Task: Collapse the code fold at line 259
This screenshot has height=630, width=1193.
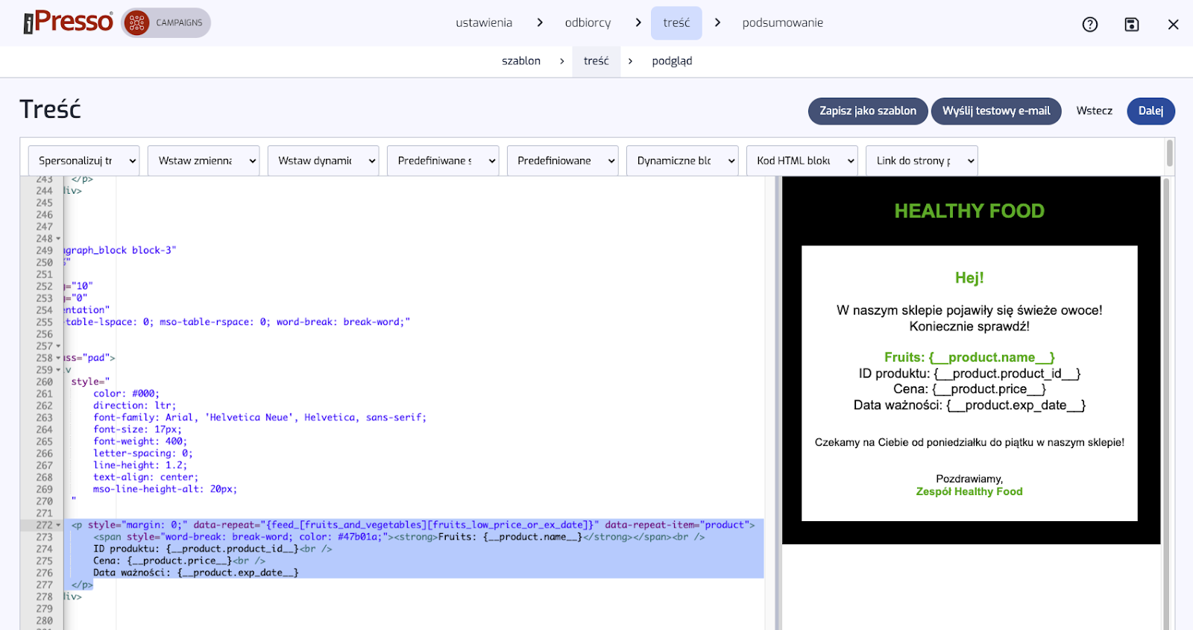Action: 58,370
